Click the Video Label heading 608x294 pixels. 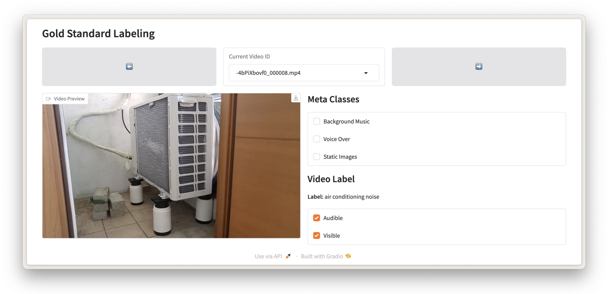(x=331, y=179)
